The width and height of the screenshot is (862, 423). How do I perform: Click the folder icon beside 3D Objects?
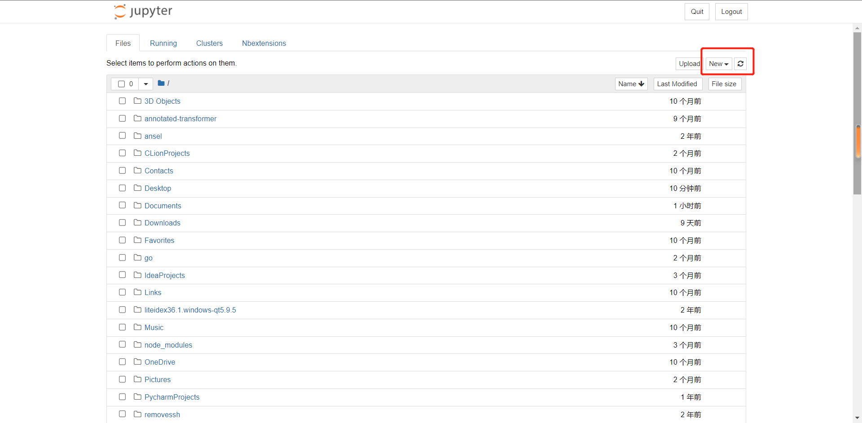(x=137, y=101)
